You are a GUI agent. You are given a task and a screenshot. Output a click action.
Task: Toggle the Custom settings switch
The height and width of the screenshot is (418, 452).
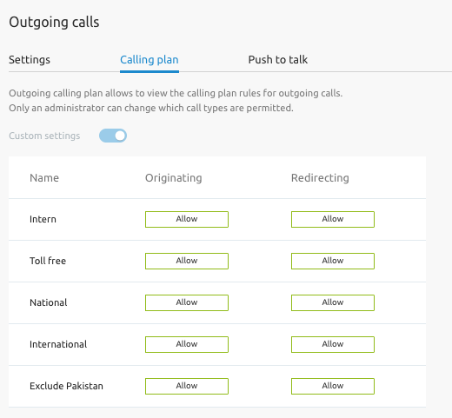113,136
